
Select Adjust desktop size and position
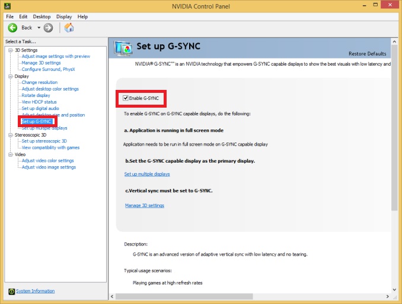53,115
